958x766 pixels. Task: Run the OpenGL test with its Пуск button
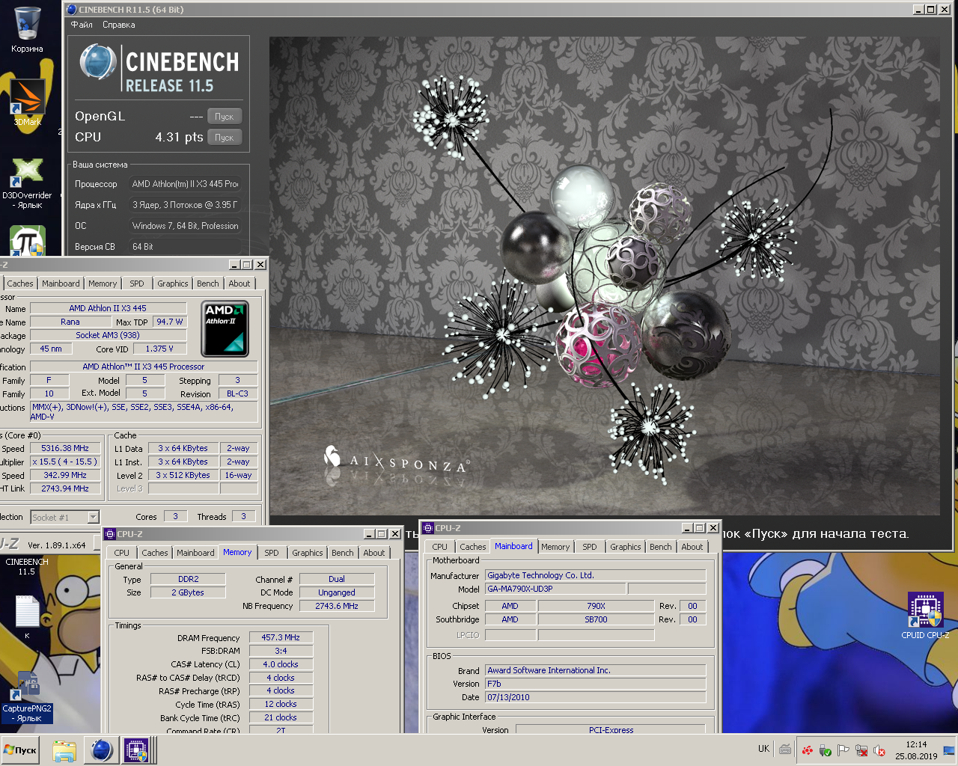click(x=225, y=117)
